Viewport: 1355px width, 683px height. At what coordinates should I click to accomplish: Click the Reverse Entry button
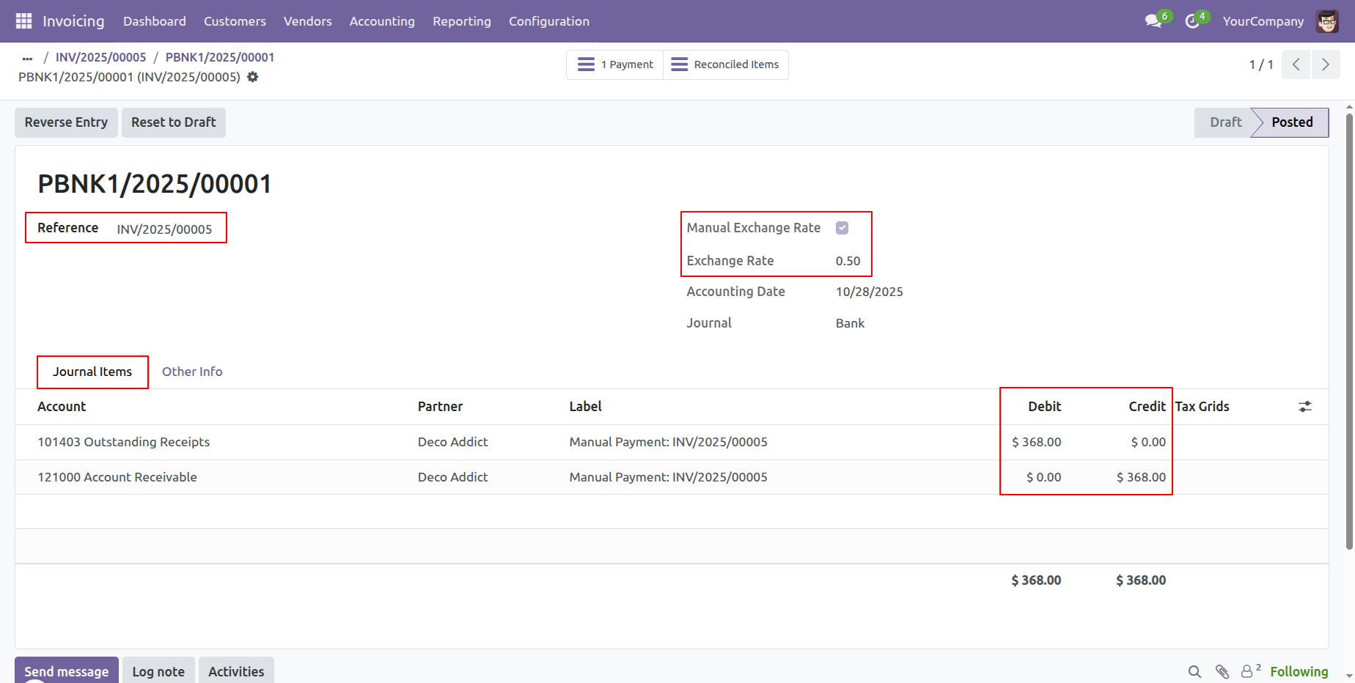[66, 122]
